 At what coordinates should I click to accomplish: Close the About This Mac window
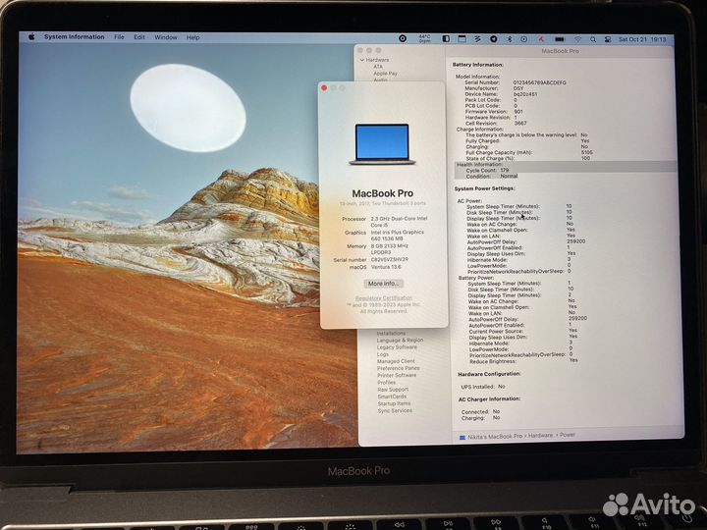324,88
